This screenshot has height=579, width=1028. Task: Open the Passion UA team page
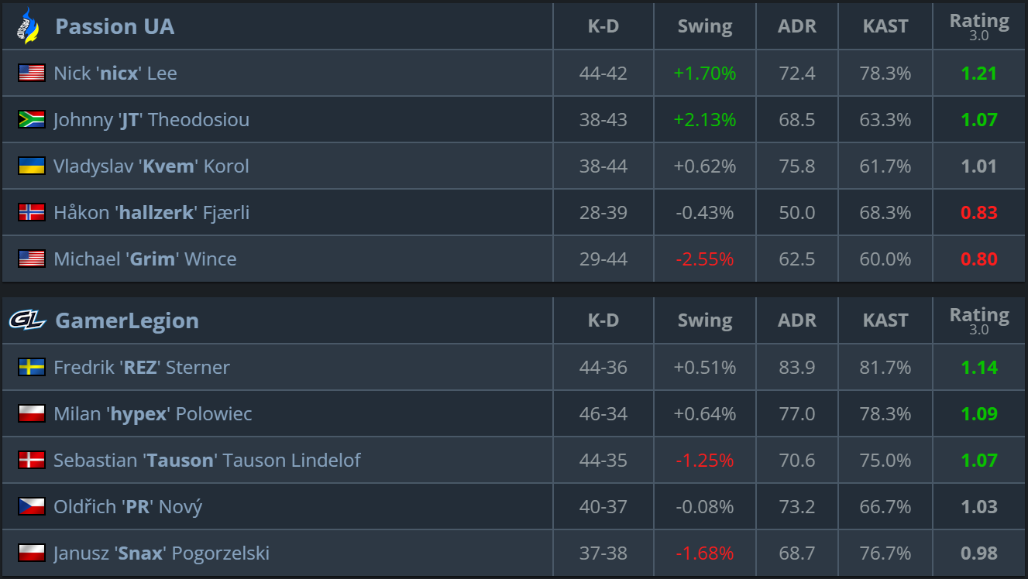point(115,26)
